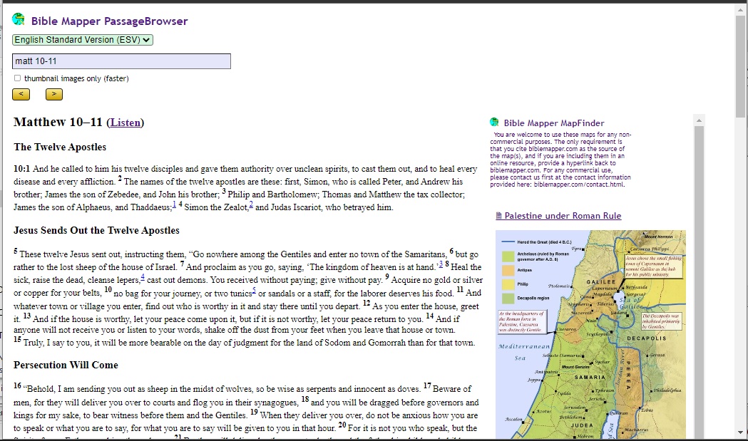Click the document icon before Palestine under Roman Rule
748x441 pixels.
[499, 216]
